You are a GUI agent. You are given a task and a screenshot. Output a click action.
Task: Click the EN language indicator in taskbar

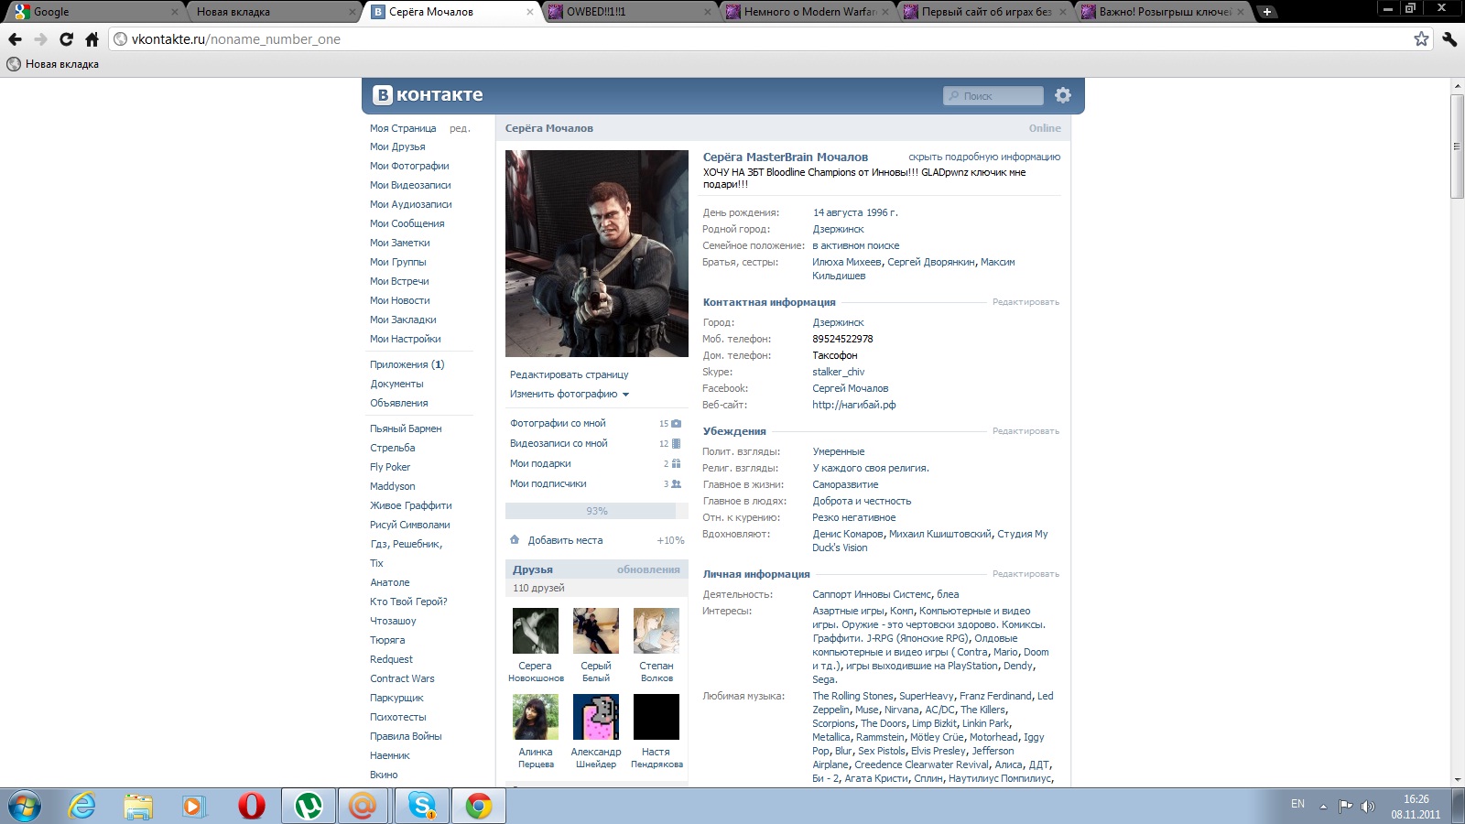pyautogui.click(x=1297, y=804)
